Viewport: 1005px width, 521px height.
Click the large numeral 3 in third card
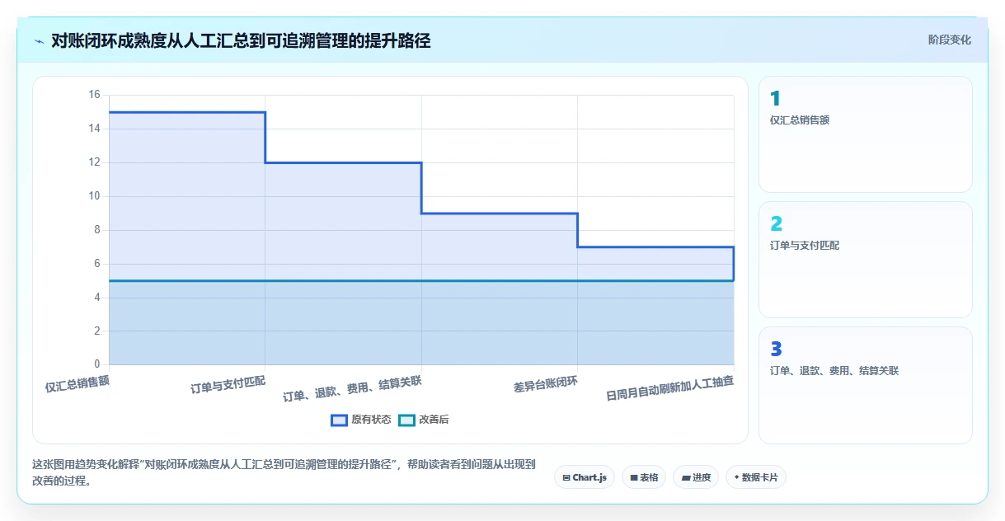[776, 350]
